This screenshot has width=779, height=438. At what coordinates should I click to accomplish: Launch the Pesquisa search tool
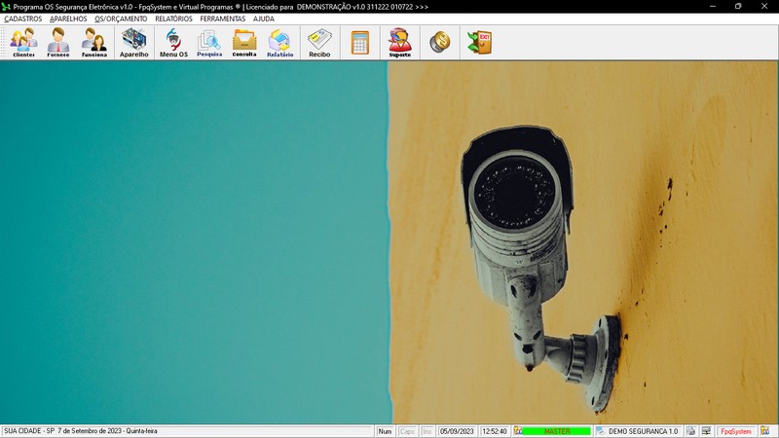click(x=209, y=43)
